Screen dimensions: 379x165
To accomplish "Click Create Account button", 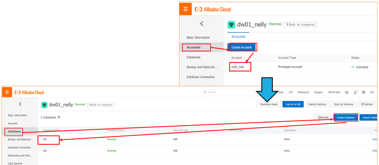I will tap(242, 47).
